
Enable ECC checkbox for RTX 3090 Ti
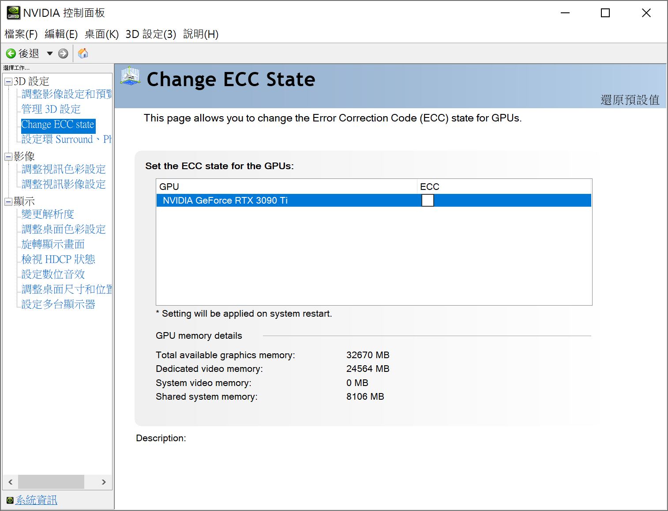(428, 201)
